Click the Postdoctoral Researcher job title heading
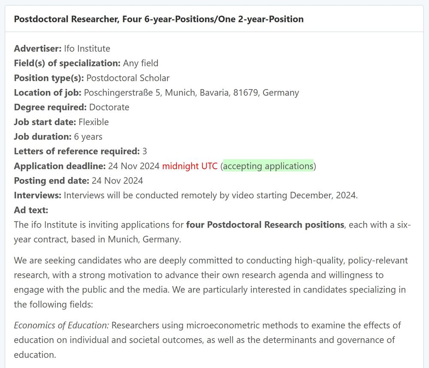 159,19
